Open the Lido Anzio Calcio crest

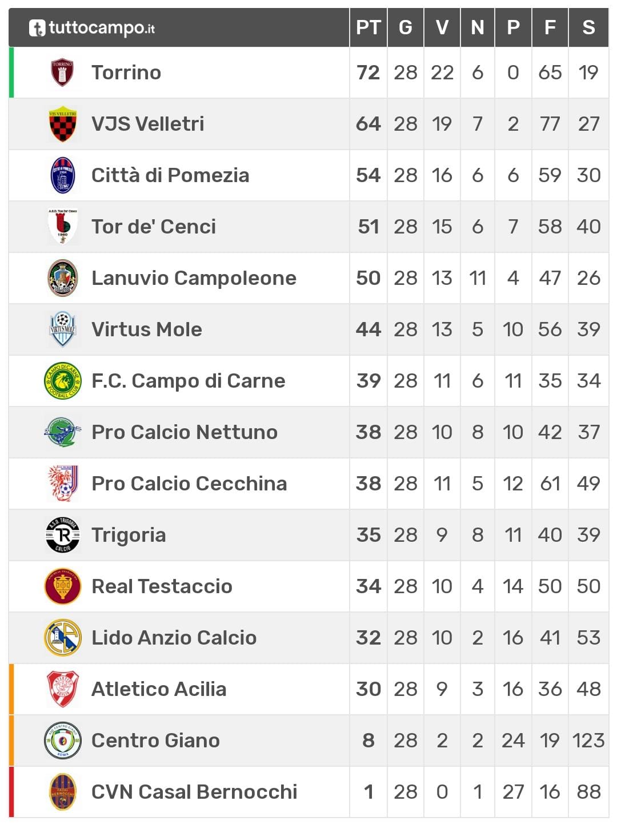(62, 638)
